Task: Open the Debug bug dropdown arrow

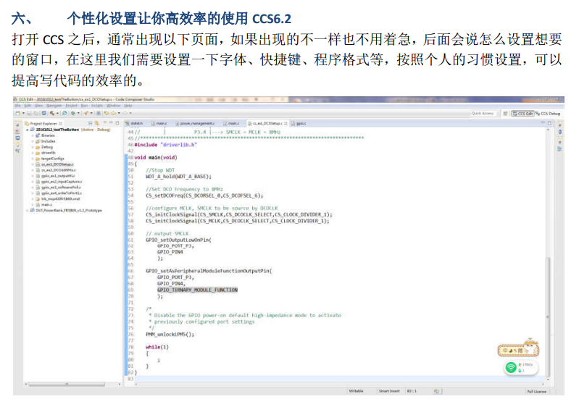Action: (78, 113)
